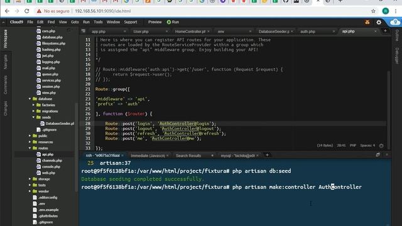Open the Preview button
This screenshot has width=402, height=226.
coord(155,22)
